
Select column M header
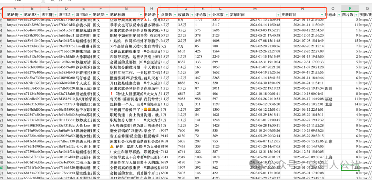coord(255,9)
